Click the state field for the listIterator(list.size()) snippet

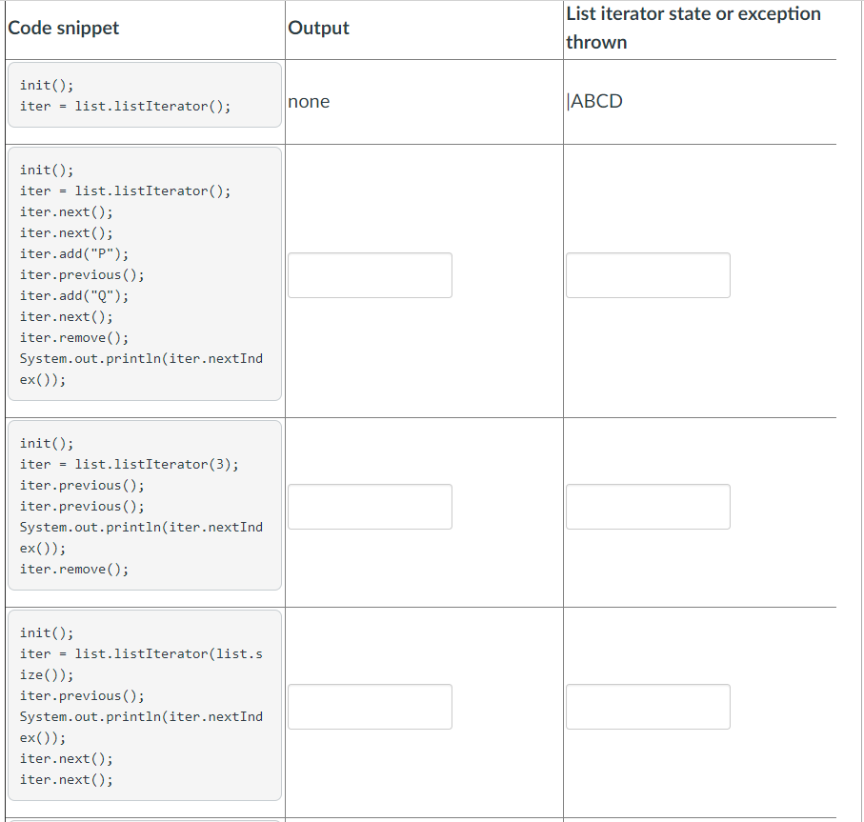coord(648,707)
